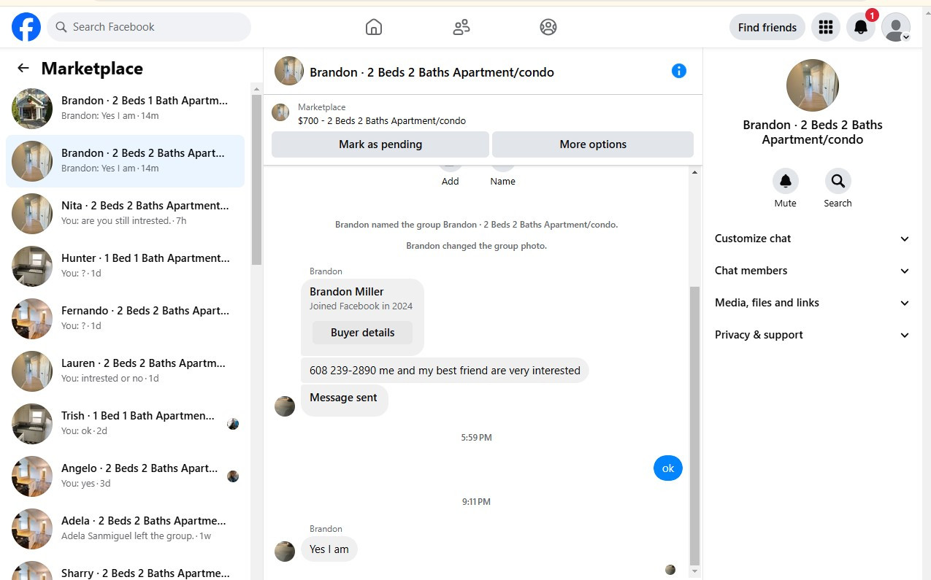931x580 pixels.
Task: Expand the Privacy & support section
Action: (813, 335)
